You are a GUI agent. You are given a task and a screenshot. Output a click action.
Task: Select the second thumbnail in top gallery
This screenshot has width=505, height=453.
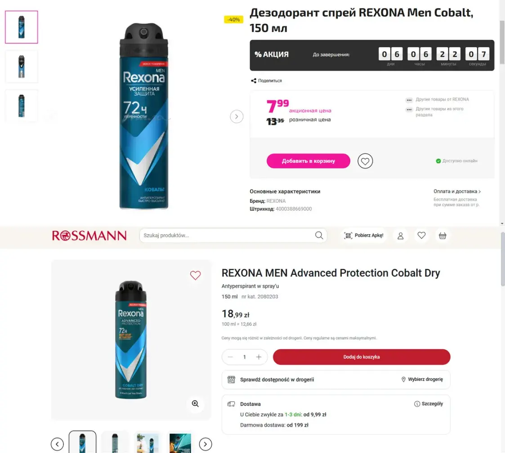22,67
